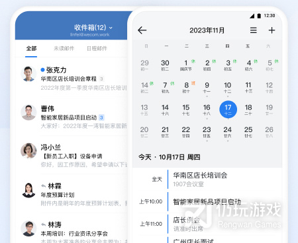The width and height of the screenshot is (298, 243).
Task: Select calendar date 11
Action: click(248, 87)
